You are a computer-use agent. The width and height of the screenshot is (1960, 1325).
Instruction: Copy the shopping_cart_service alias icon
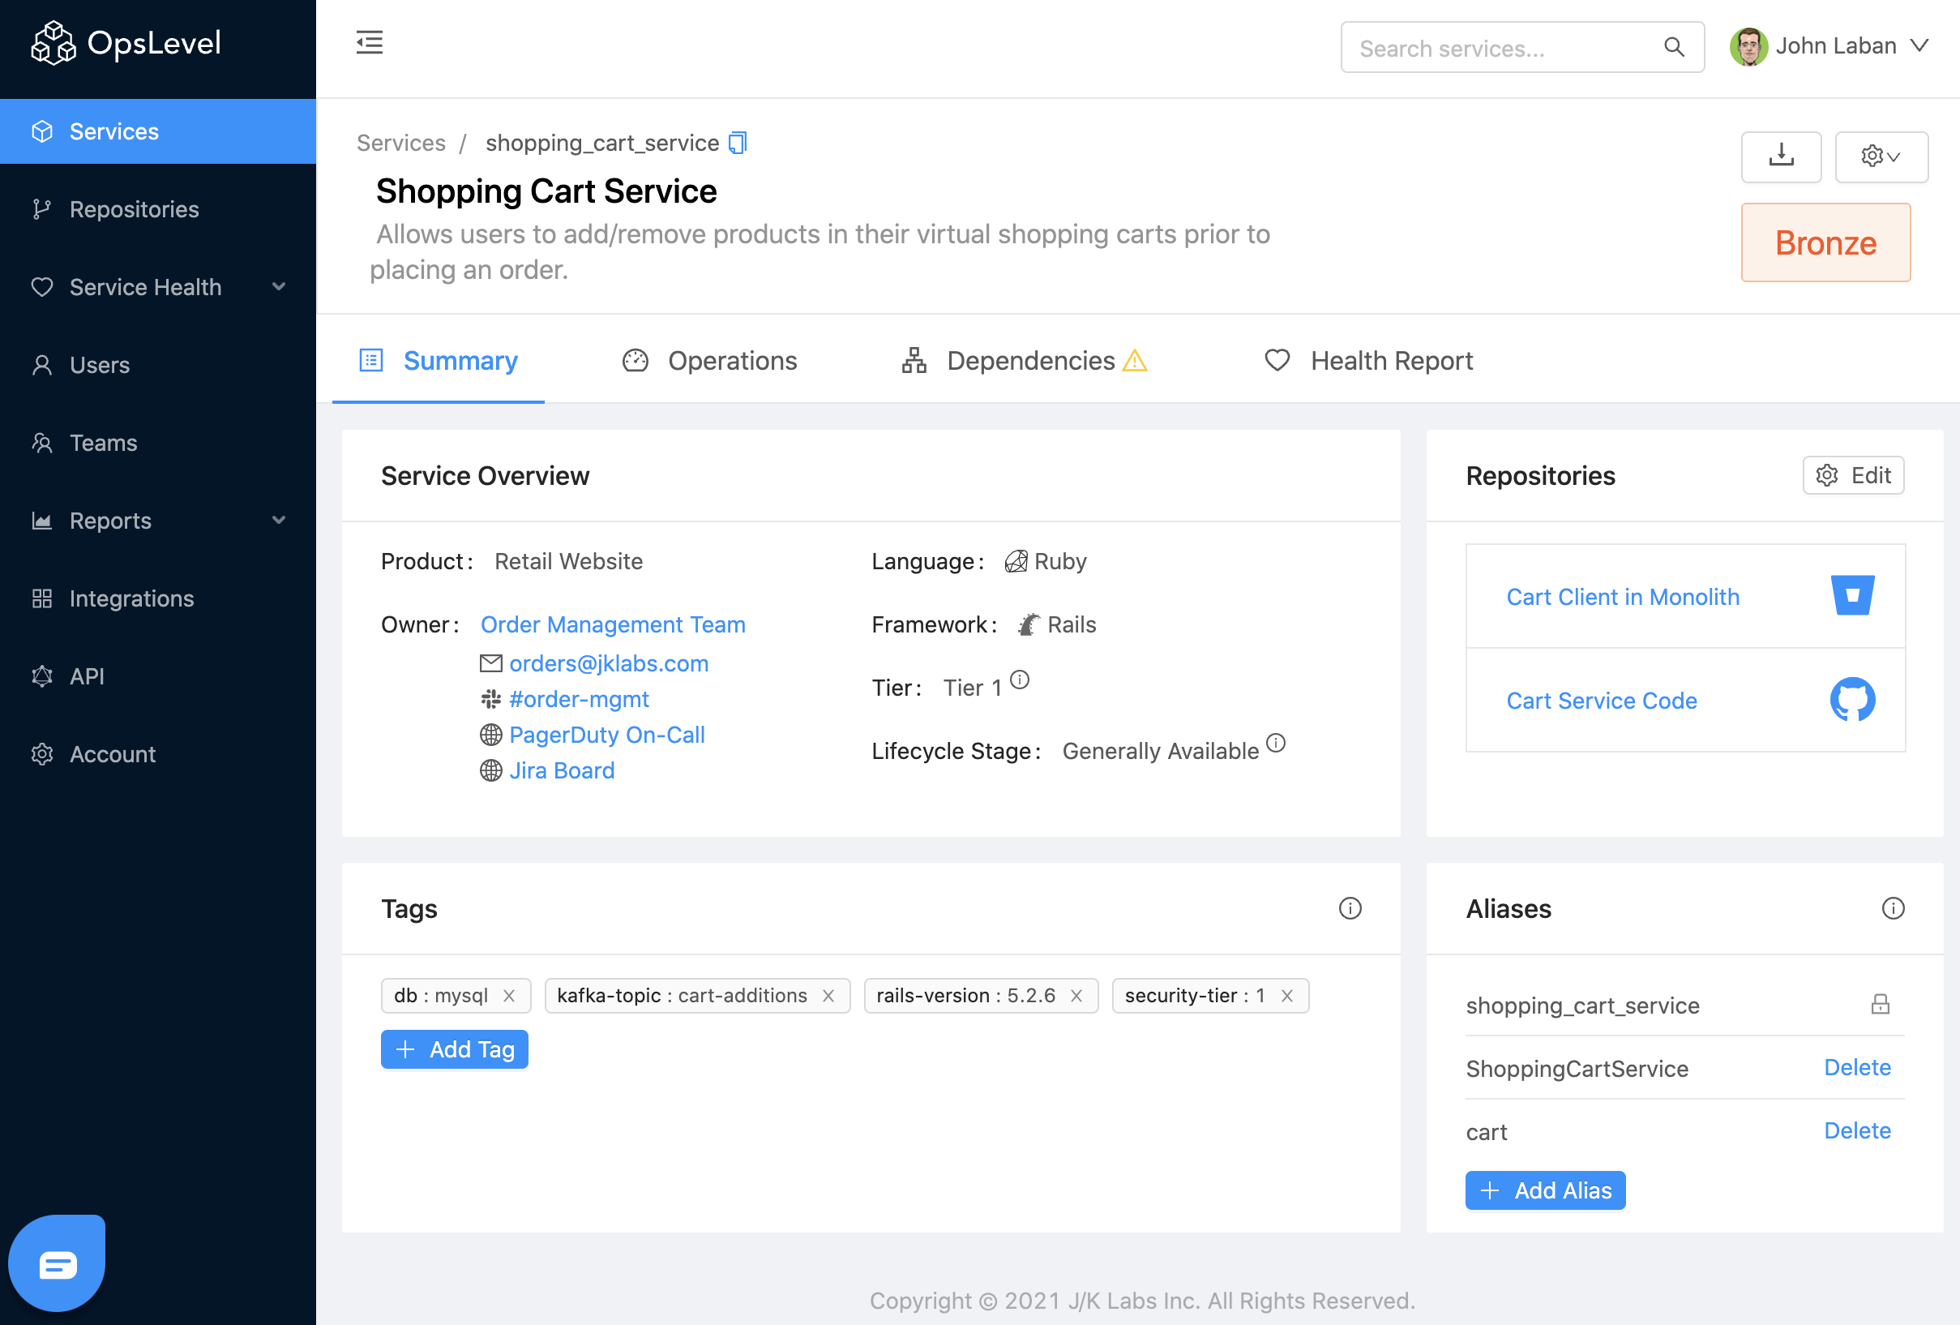[x=737, y=143]
